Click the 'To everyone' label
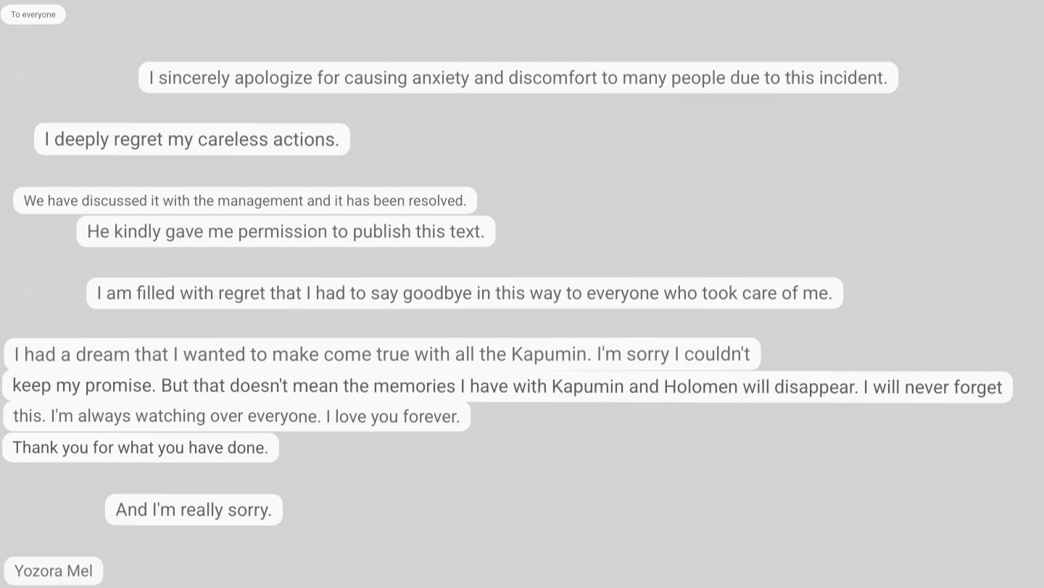 pos(33,15)
